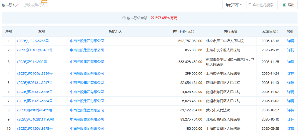Viewport: 300px width, 134px height.
Task: Click the 291597.4596 万元 total amount
Action: point(164,18)
